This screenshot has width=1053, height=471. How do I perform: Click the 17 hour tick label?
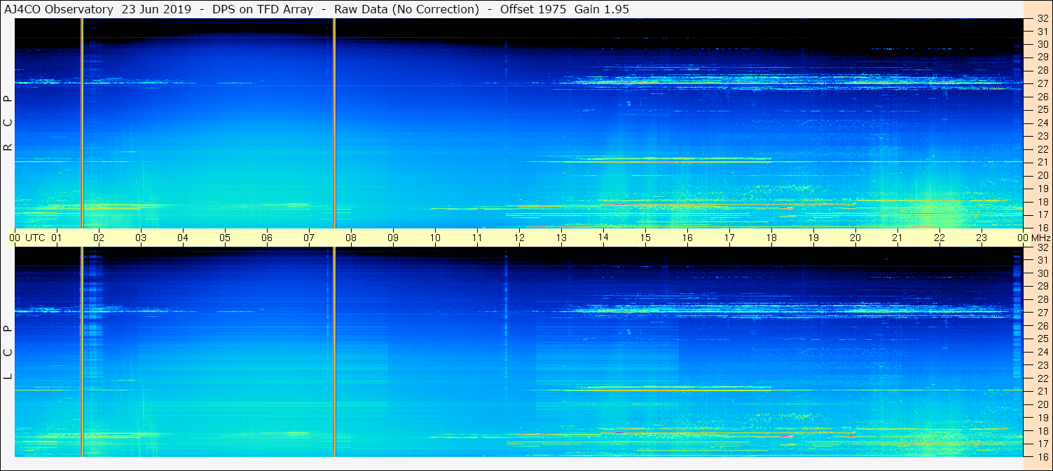[729, 238]
